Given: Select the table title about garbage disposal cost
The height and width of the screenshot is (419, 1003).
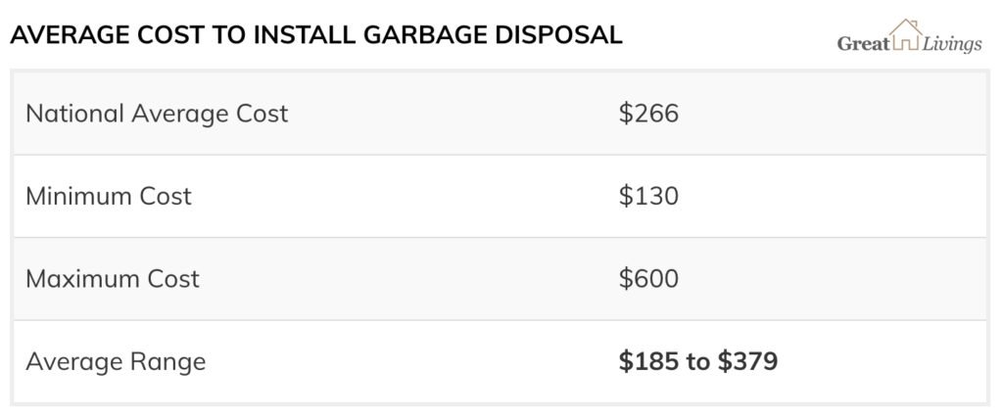Looking at the screenshot, I should point(316,36).
